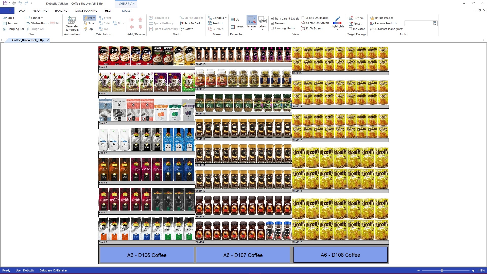Fit the planogram To Screen
This screenshot has height=274, width=487.
coord(312,28)
